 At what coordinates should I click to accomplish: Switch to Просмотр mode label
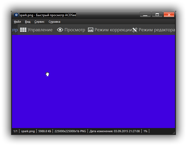[x=75, y=30]
